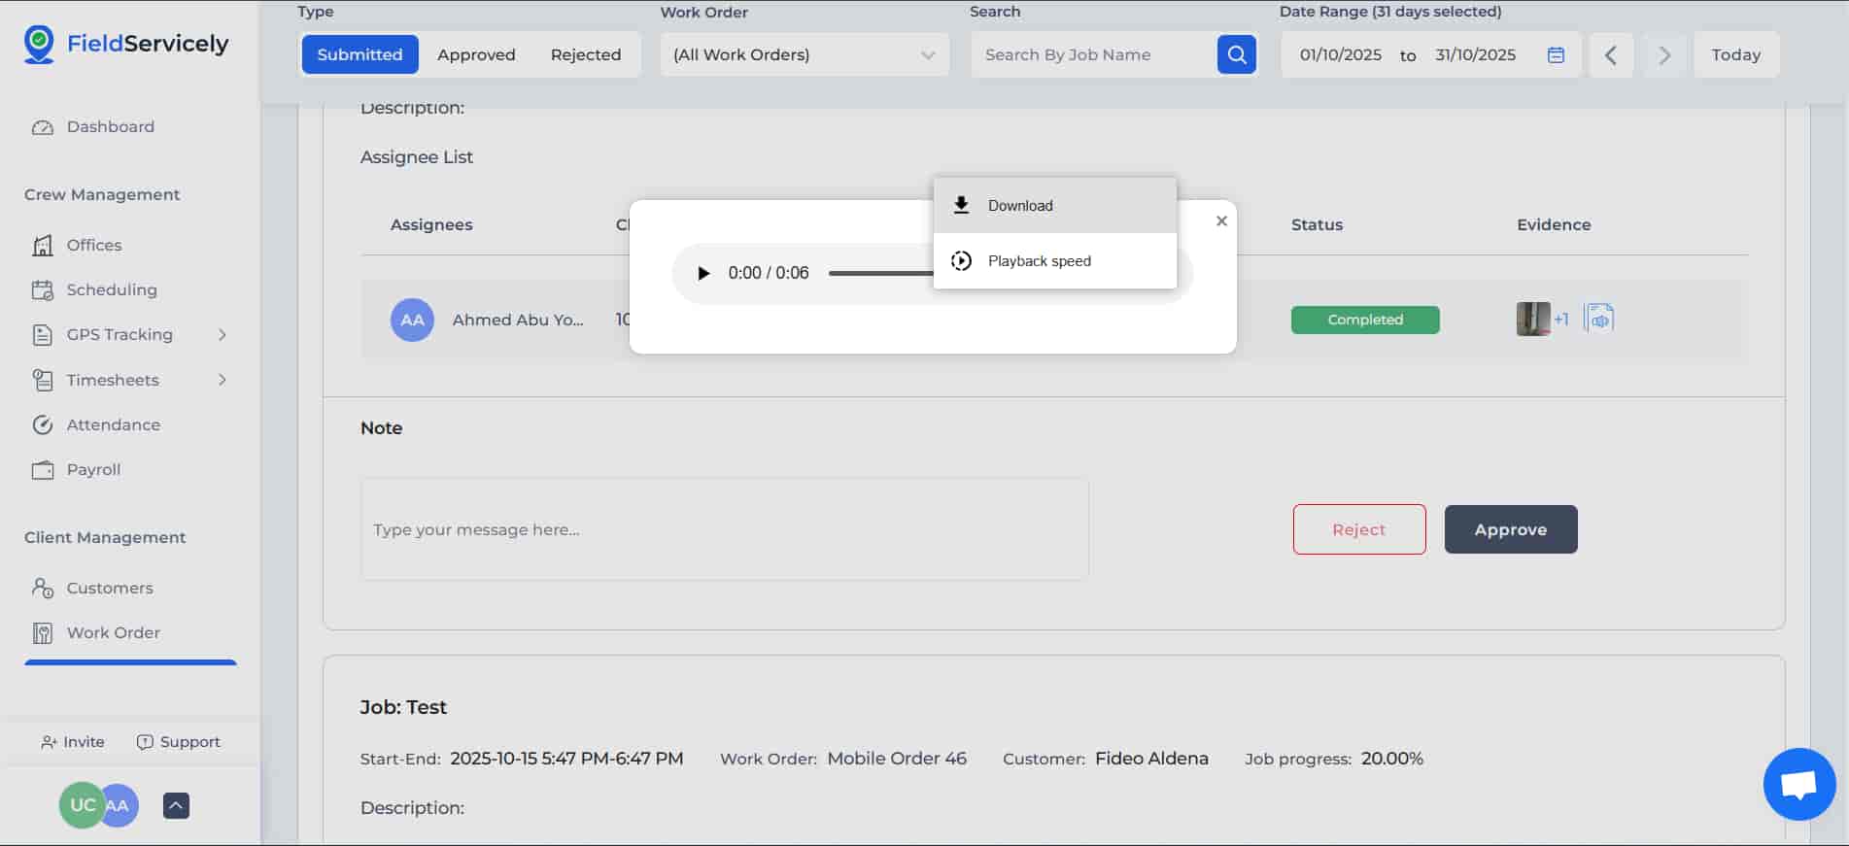Go to Attendance page

[96, 424]
